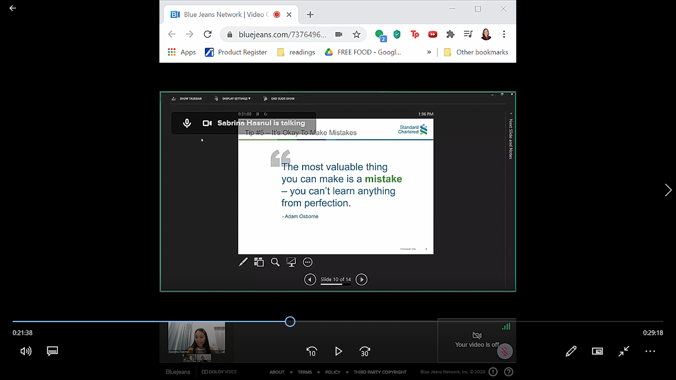Switch the video layout view
Screen dimensions: 676x380
(597, 351)
